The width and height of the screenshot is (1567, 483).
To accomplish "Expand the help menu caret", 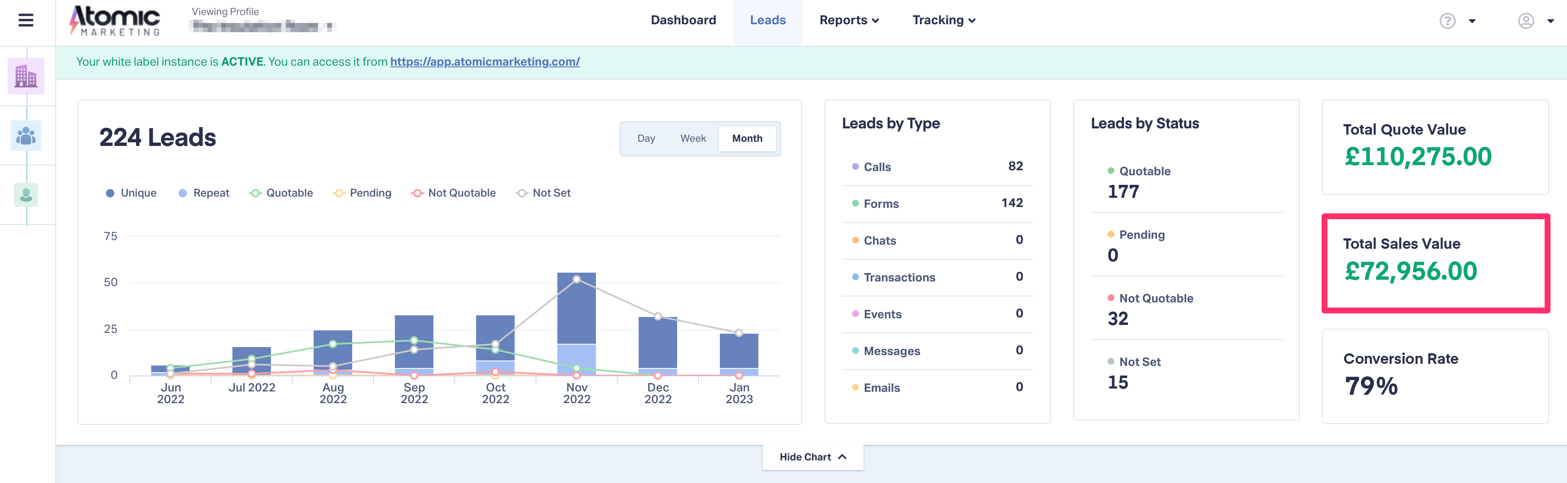I will coord(1472,21).
